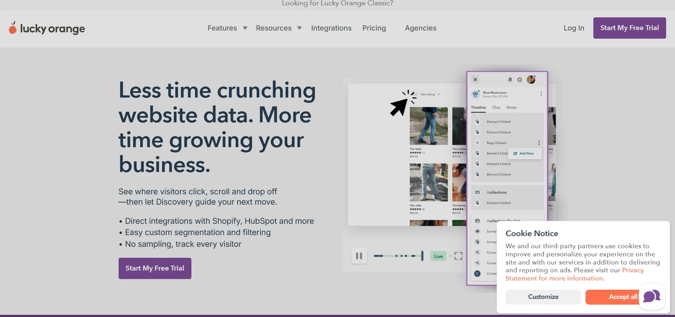The width and height of the screenshot is (675, 317).
Task: Click the globe icon in the visitor panel
Action: pos(519,80)
